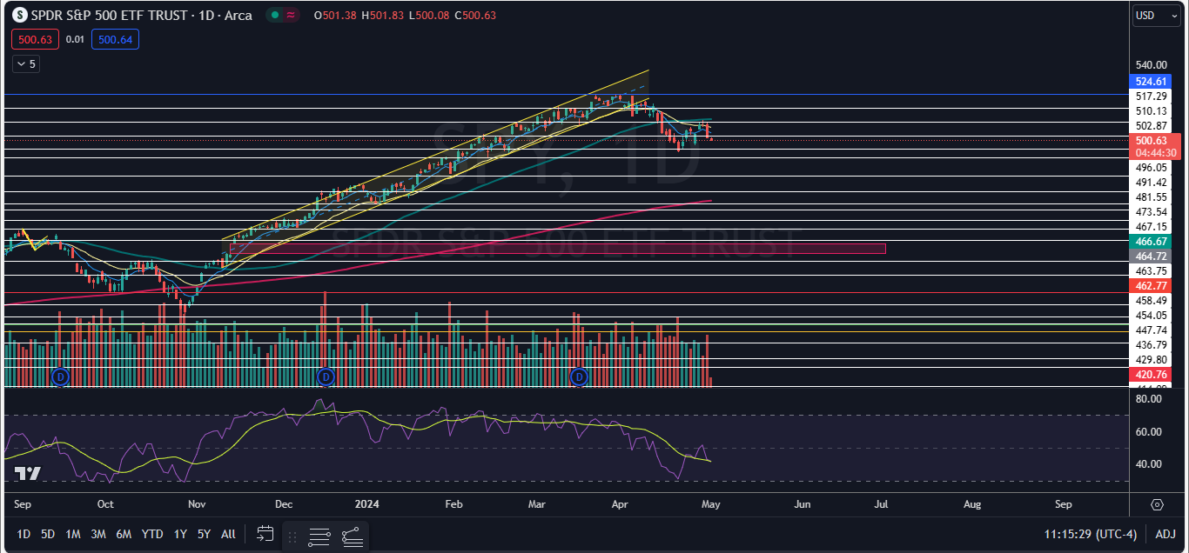This screenshot has width=1189, height=553.
Task: Select the YTD time range
Action: [152, 534]
